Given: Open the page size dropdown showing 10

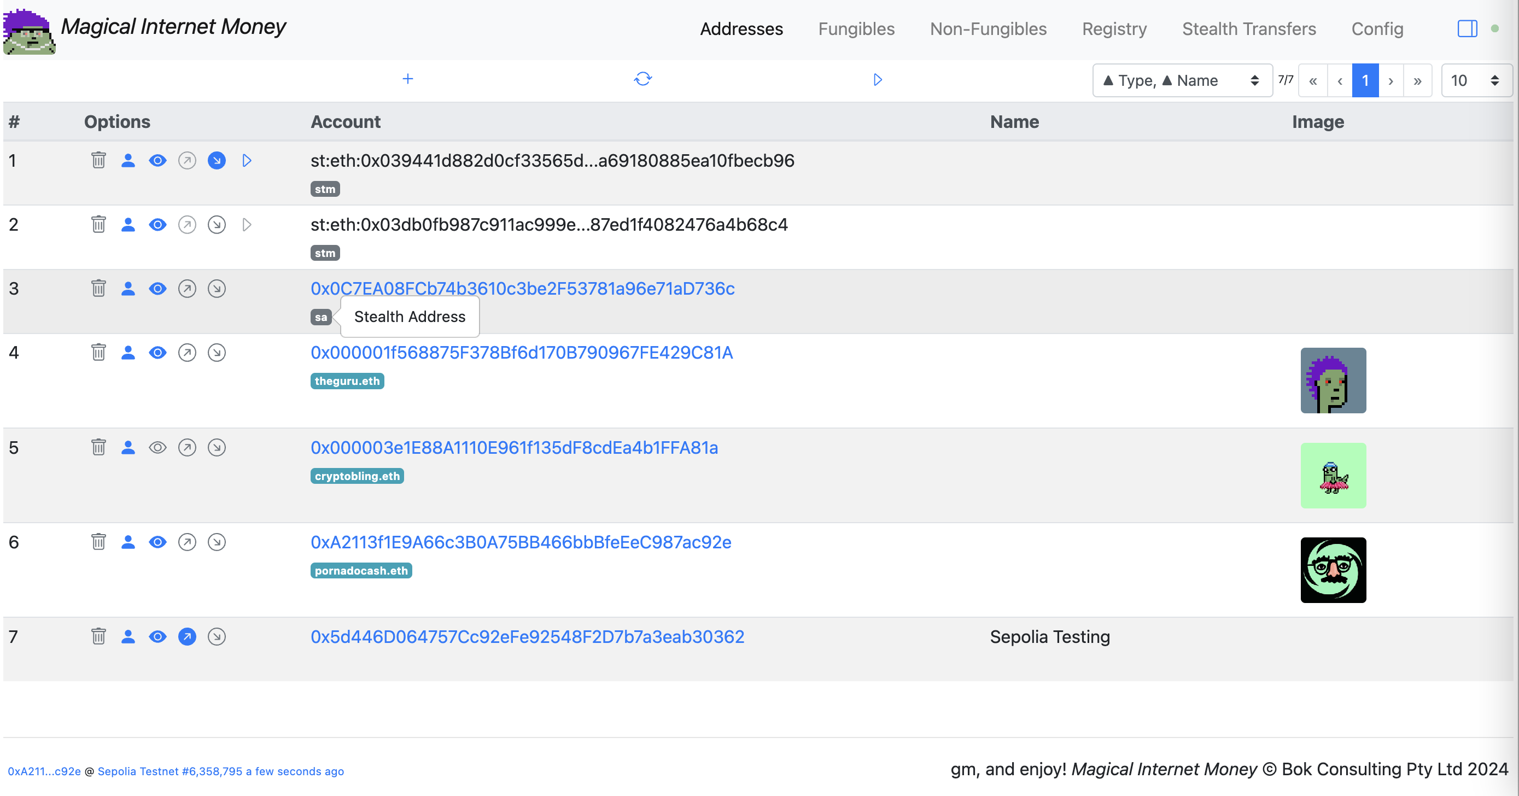Looking at the screenshot, I should tap(1474, 80).
